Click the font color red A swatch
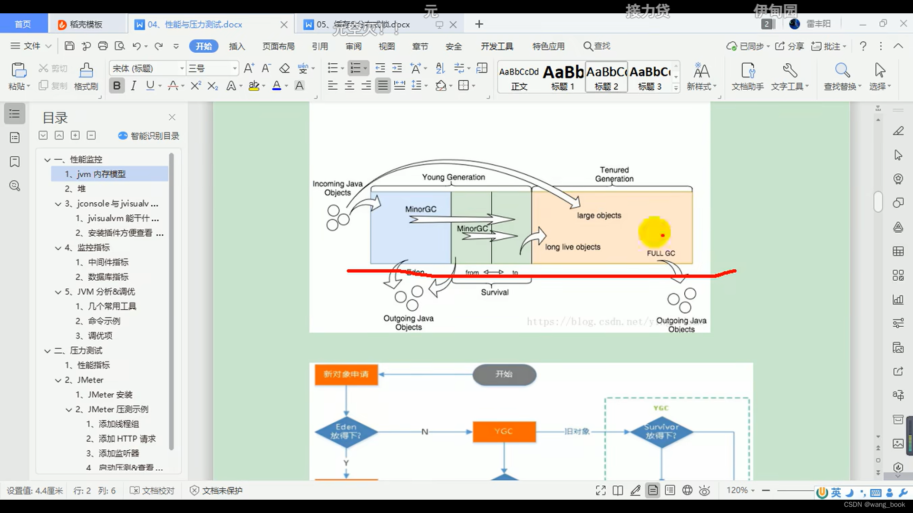 point(276,85)
